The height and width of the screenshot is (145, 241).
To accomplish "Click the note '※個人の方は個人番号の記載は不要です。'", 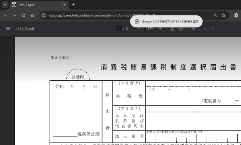I will pos(175,132).
